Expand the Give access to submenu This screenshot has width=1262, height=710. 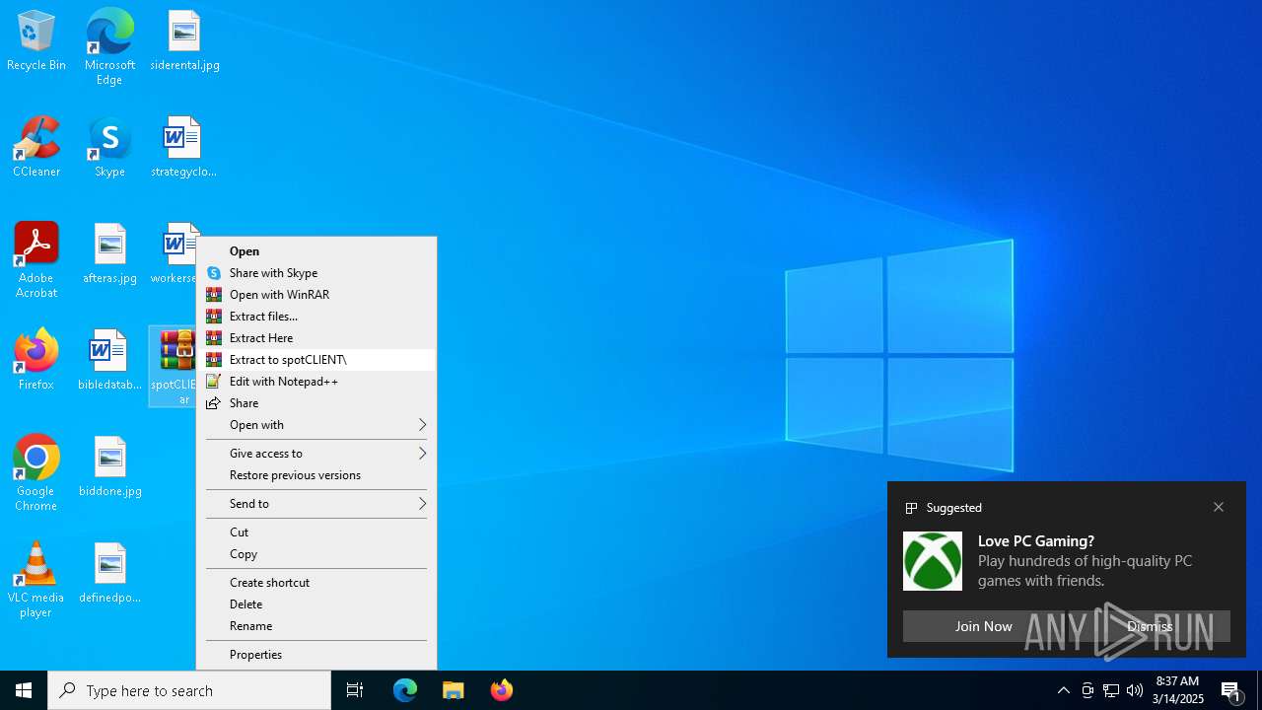[316, 454]
